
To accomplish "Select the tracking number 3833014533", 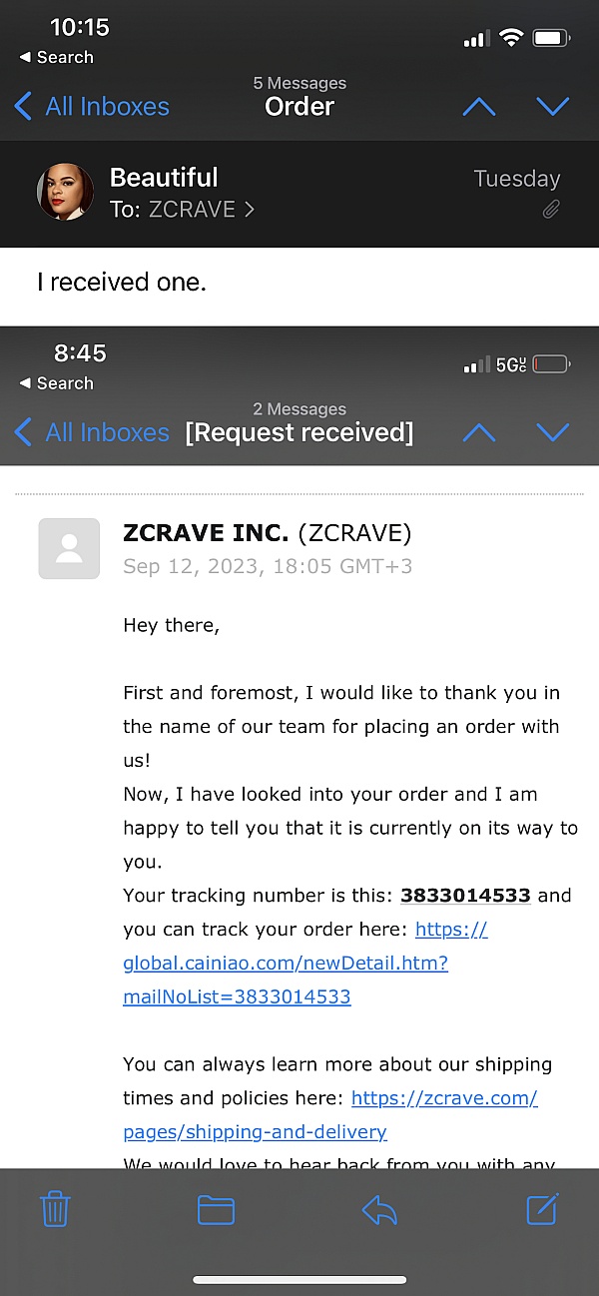I will [466, 895].
